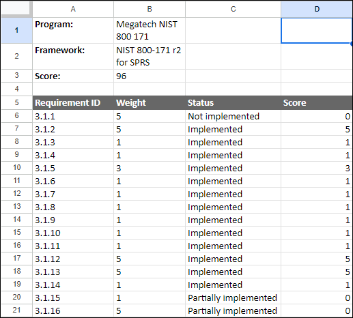This screenshot has height=318, width=353.
Task: Click the 'Requirement ID' header cell
Action: pyautogui.click(x=73, y=102)
